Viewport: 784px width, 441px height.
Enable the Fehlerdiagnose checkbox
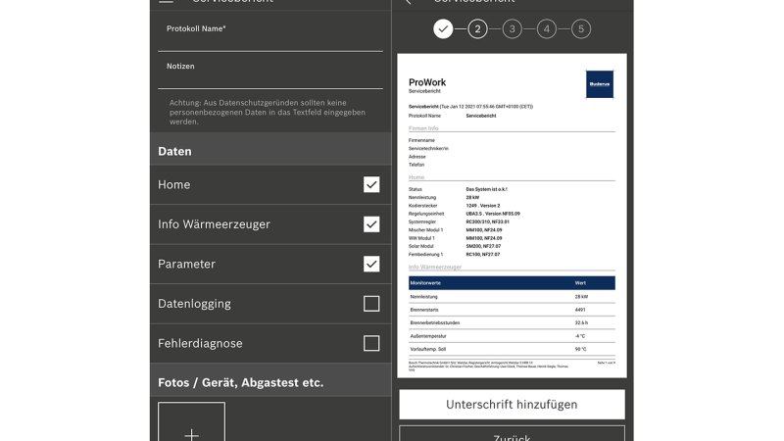pos(371,343)
